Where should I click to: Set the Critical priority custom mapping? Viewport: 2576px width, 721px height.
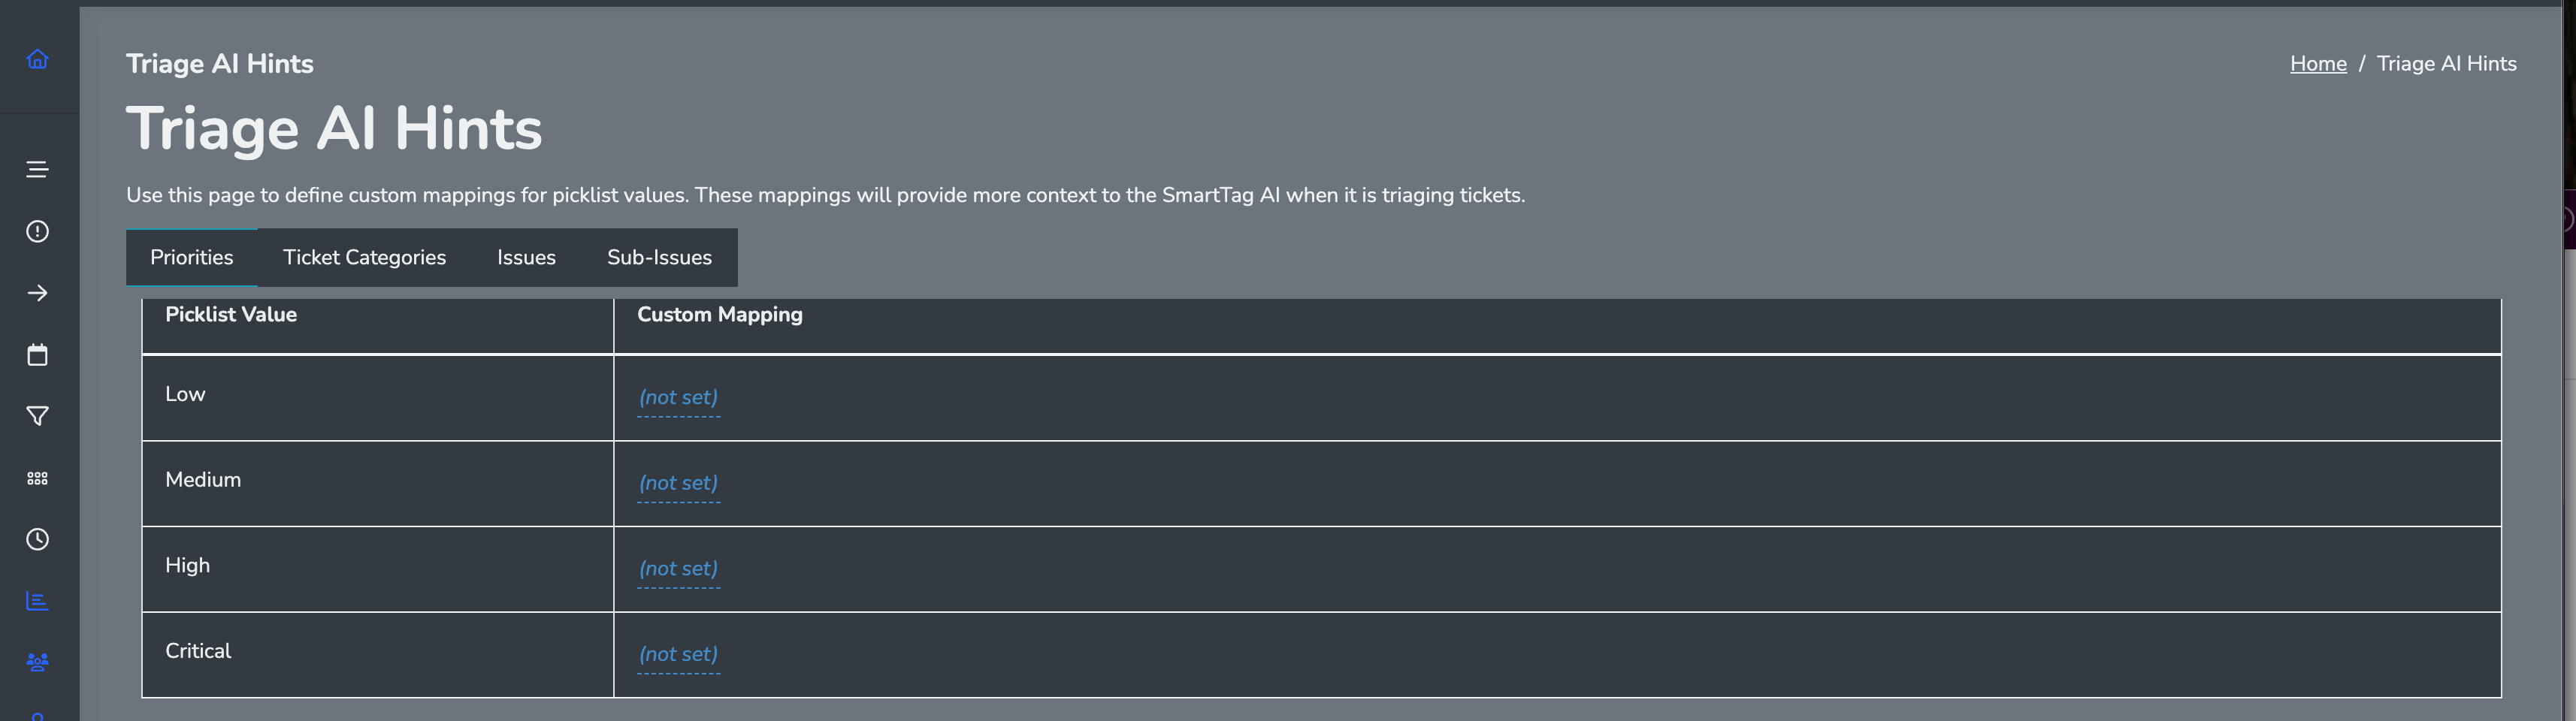pyautogui.click(x=678, y=655)
